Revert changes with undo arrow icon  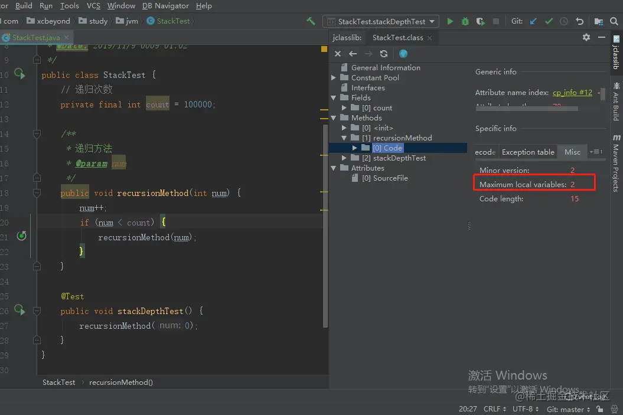click(580, 21)
